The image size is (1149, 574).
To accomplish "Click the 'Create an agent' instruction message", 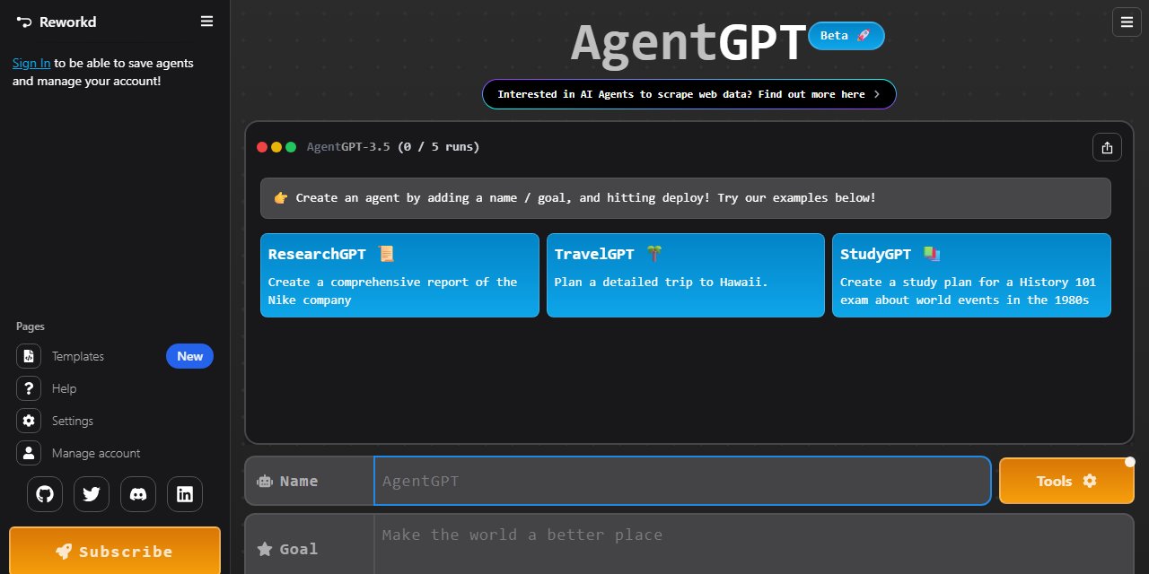I will click(686, 198).
